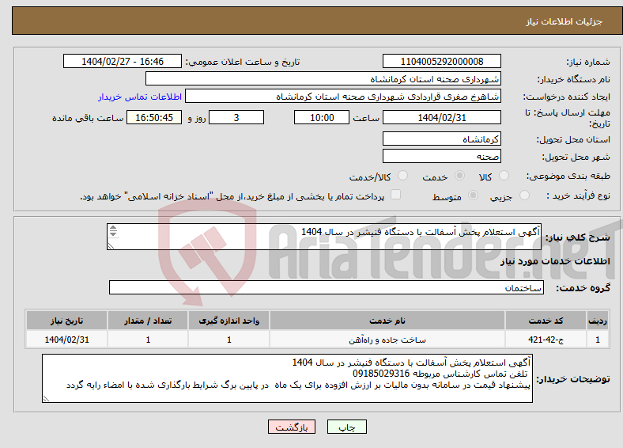This screenshot has width=623, height=448.
Task: Click the up arrow in شرح کلی نیاز box
Action: click(113, 228)
